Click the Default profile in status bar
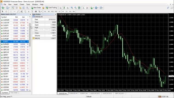174x98 pixels. 89,97
